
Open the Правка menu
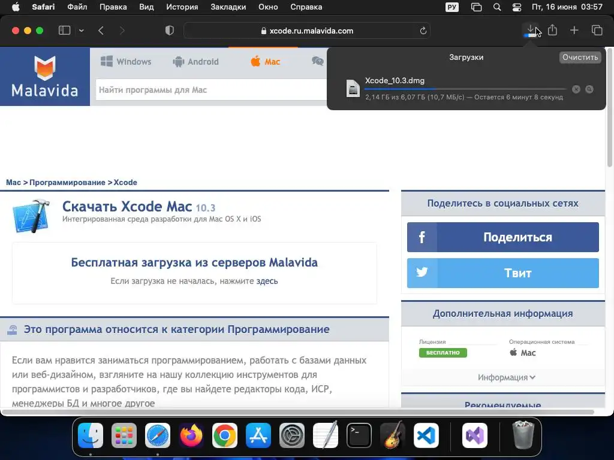click(113, 7)
